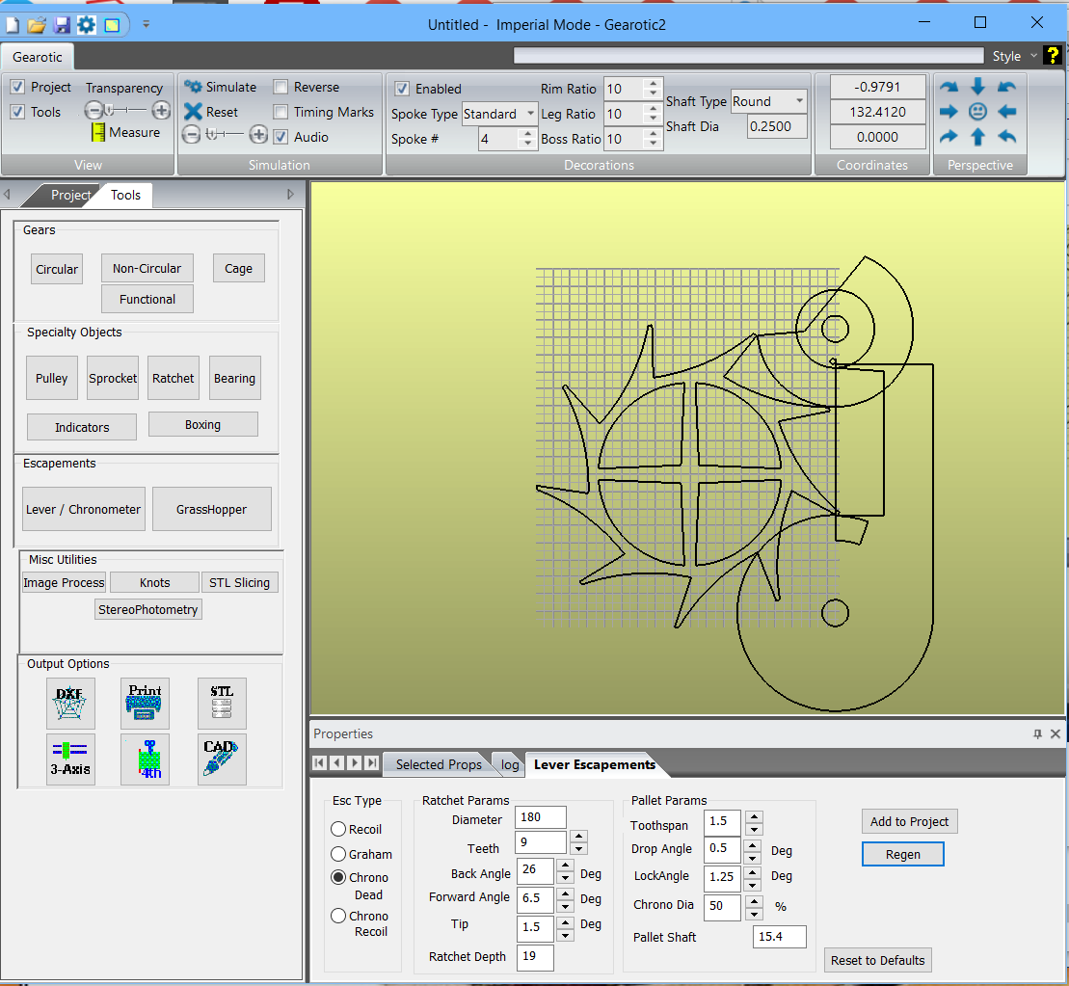Open the Print output option
Image resolution: width=1069 pixels, height=986 pixels.
[x=145, y=704]
